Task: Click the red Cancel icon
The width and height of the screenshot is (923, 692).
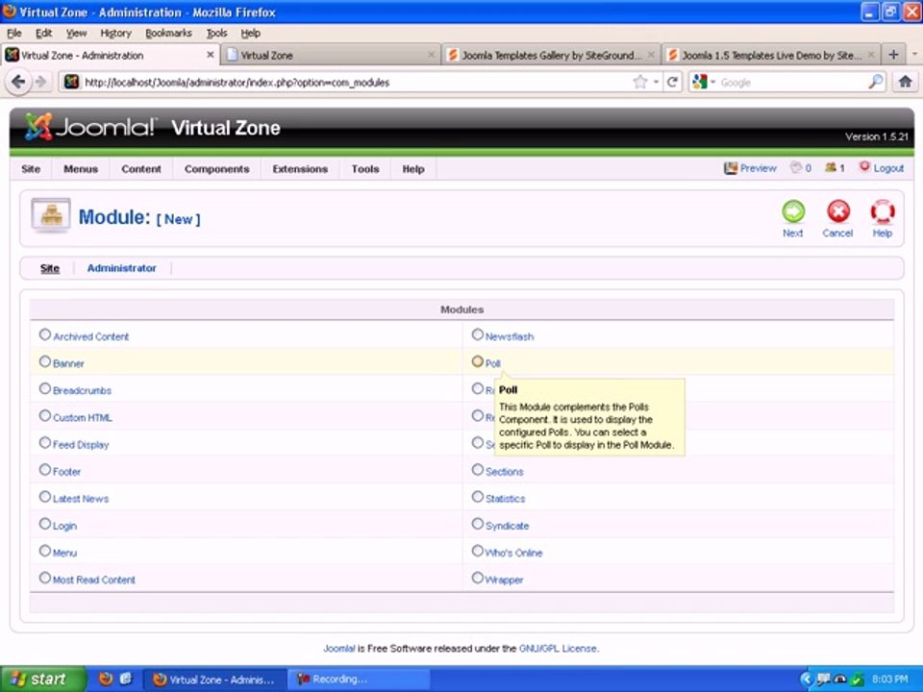Action: [x=838, y=211]
